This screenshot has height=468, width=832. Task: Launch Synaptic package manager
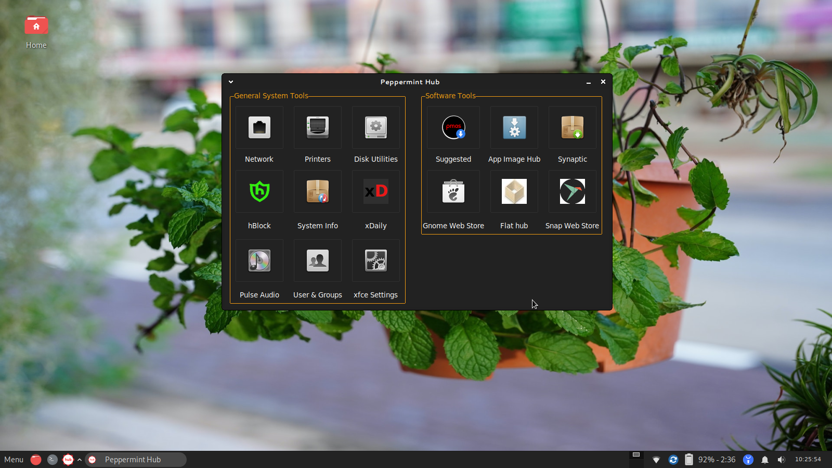tap(573, 127)
